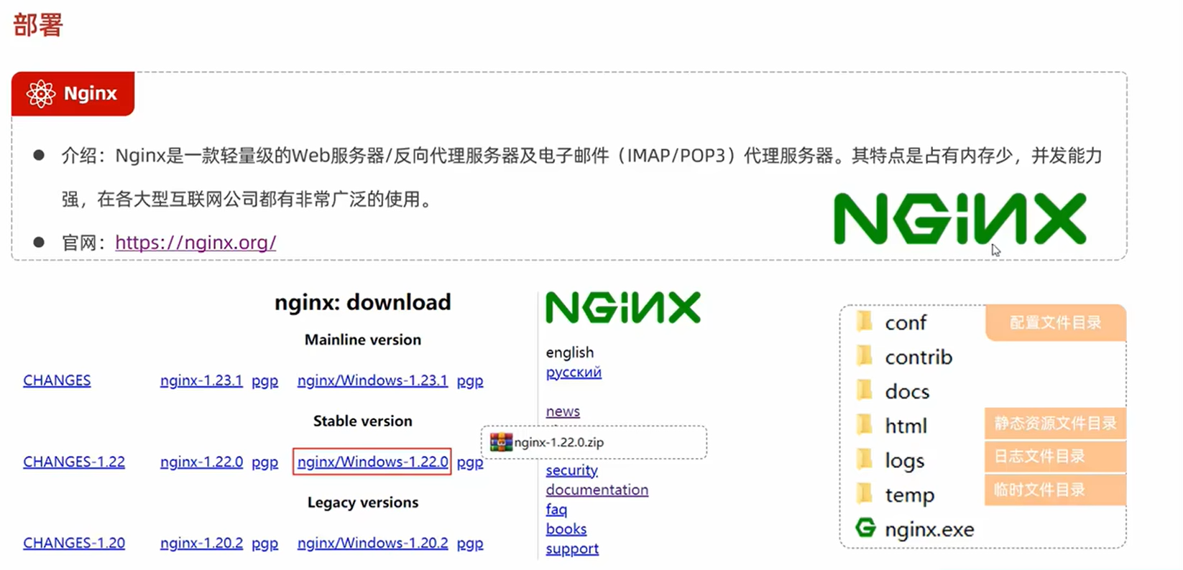This screenshot has height=570, width=1183.
Task: Click pgp link after nginx/Windows-1.23.1
Action: (470, 381)
